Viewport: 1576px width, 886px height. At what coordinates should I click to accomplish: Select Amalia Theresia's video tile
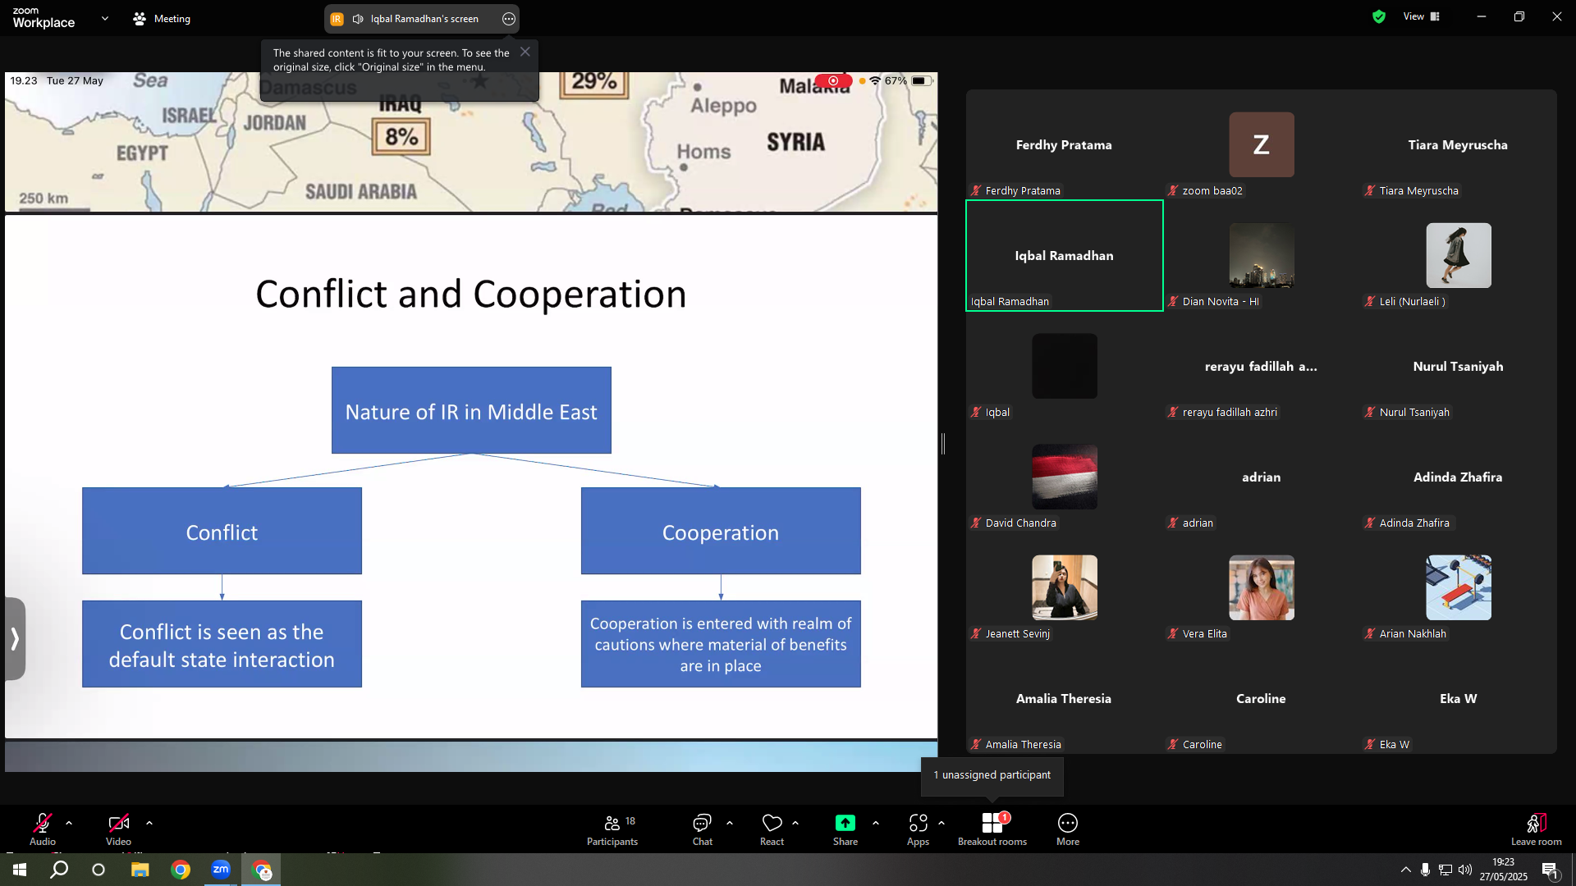click(1065, 699)
